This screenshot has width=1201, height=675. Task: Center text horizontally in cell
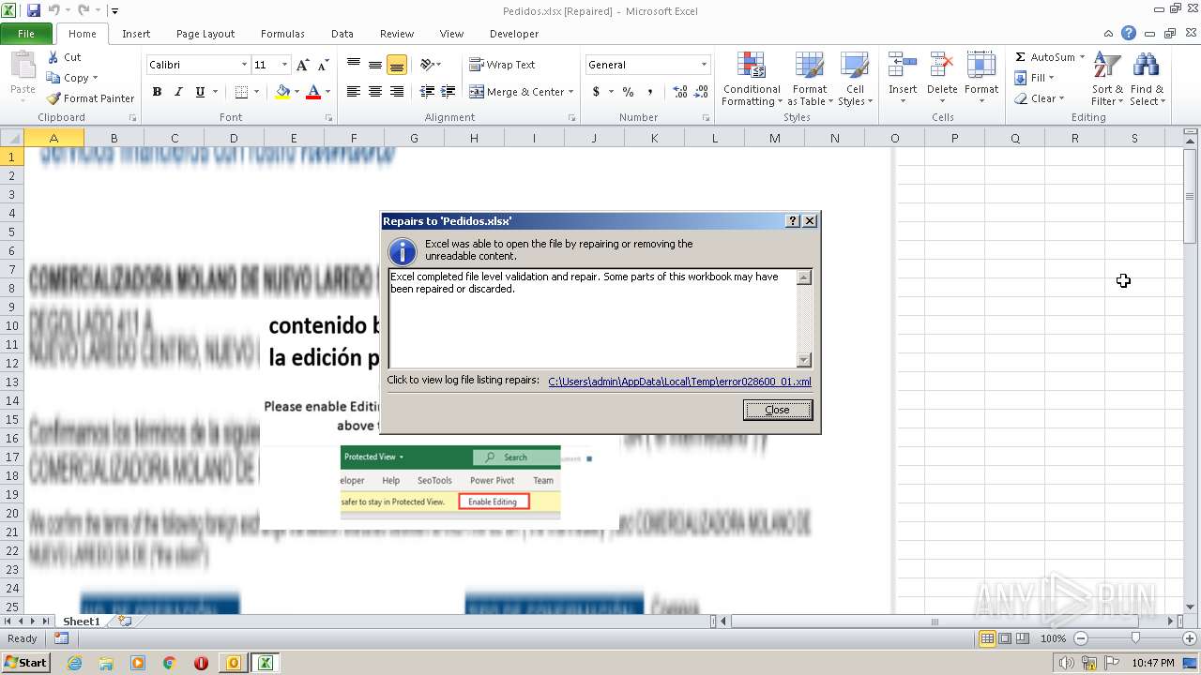[375, 92]
